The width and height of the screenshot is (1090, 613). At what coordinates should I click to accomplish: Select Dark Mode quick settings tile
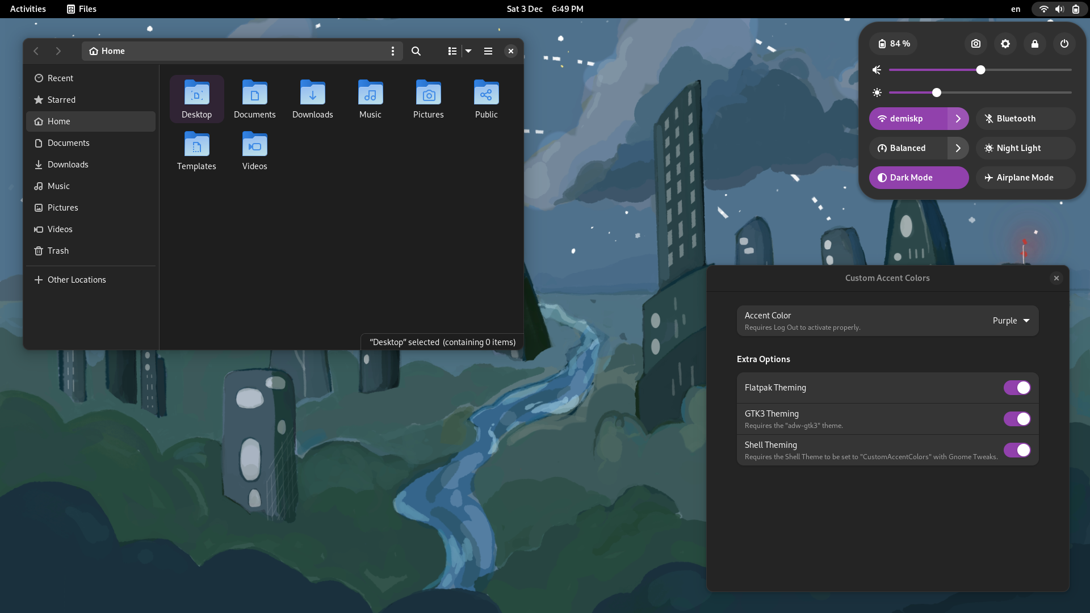(919, 178)
